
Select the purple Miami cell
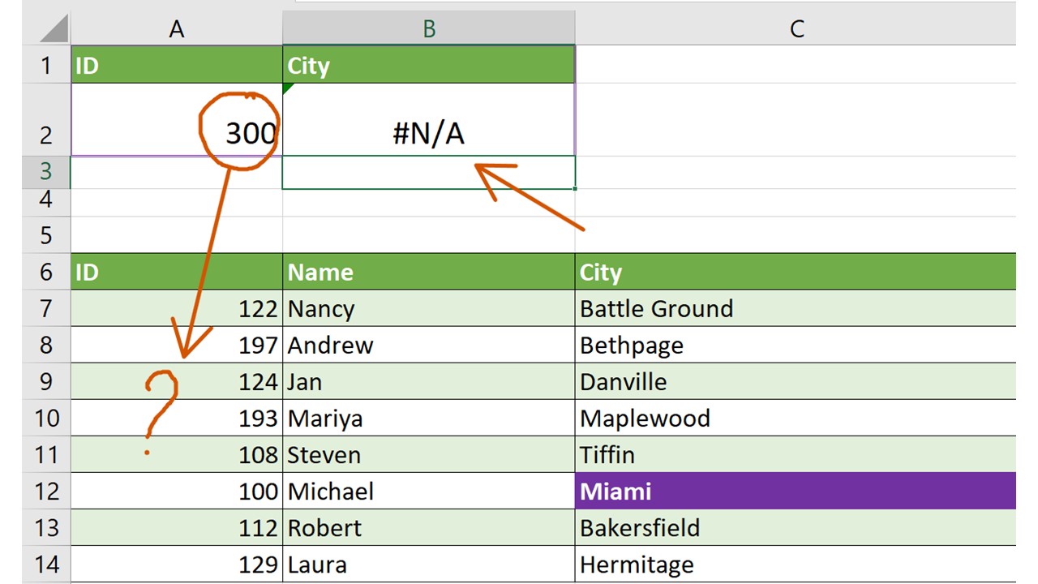point(796,491)
